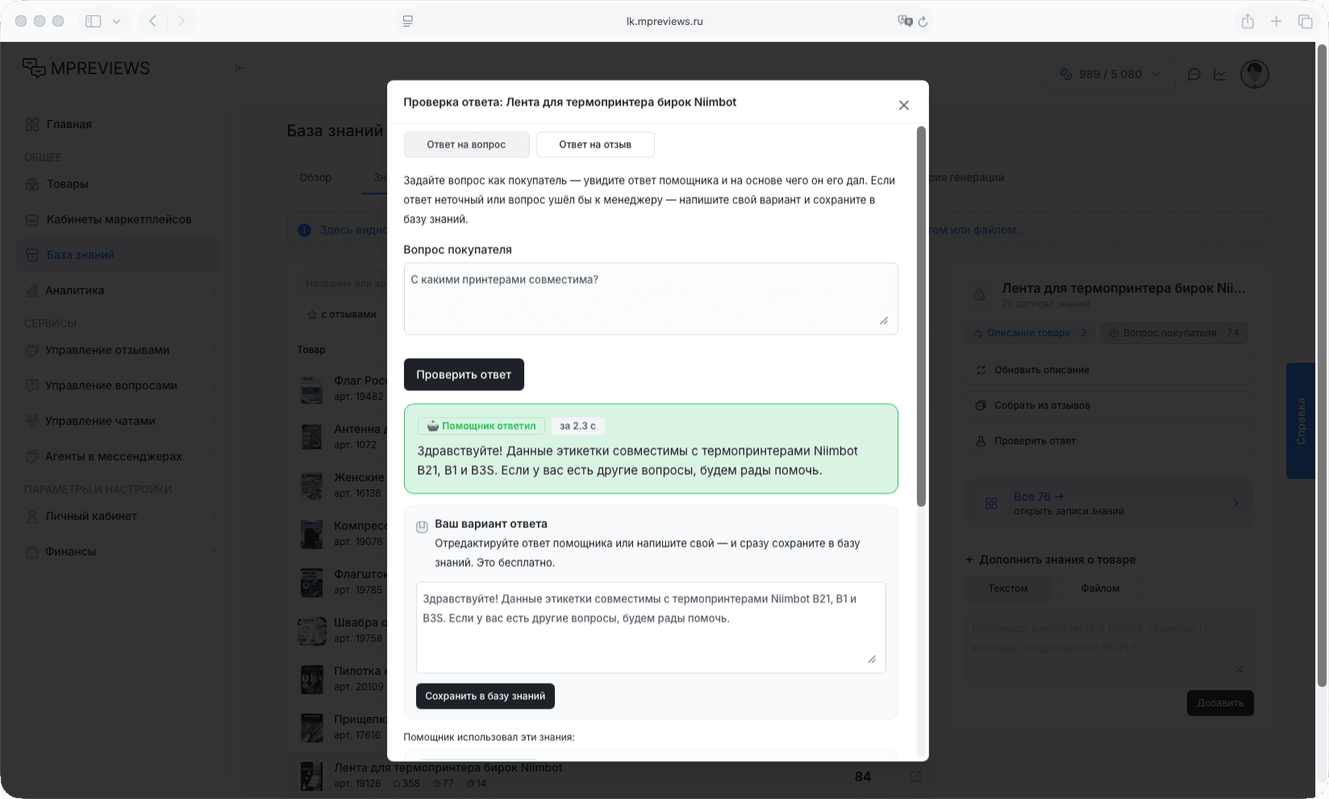This screenshot has width=1329, height=799.
Task: Focus the Ваш вариант ответа text area
Action: tap(651, 627)
